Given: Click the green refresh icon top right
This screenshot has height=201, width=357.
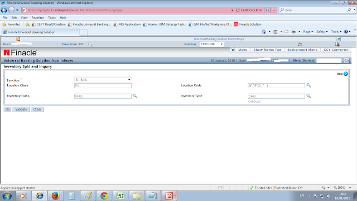Looking at the screenshot, I should (x=339, y=39).
